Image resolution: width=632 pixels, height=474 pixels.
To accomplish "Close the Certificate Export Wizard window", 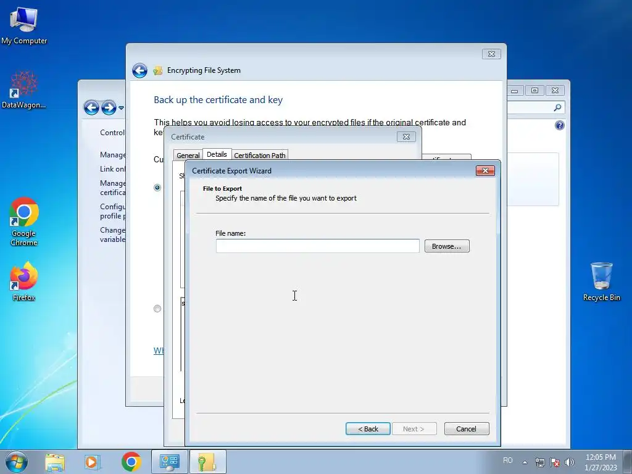I will [485, 171].
